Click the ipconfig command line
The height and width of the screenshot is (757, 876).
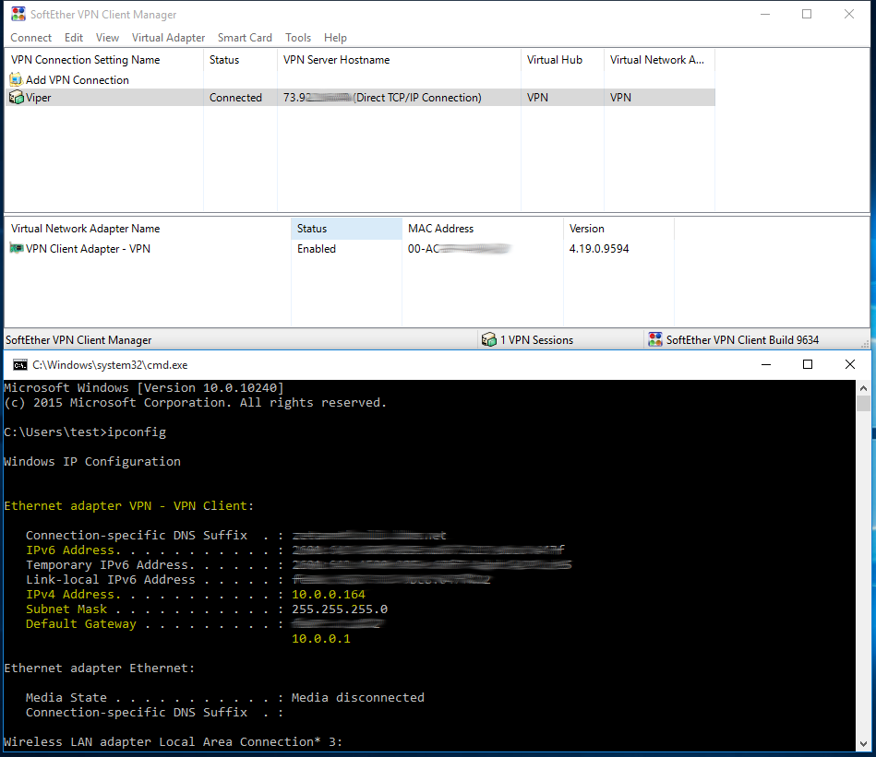[85, 432]
